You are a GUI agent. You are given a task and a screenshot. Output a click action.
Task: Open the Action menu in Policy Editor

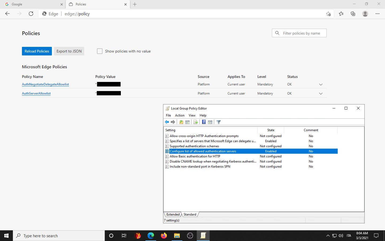[x=180, y=115]
